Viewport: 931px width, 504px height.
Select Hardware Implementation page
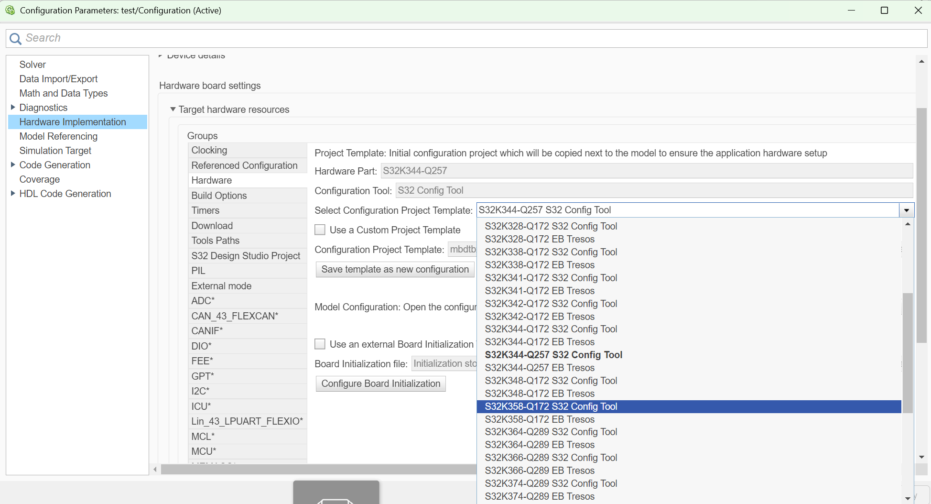(x=77, y=122)
